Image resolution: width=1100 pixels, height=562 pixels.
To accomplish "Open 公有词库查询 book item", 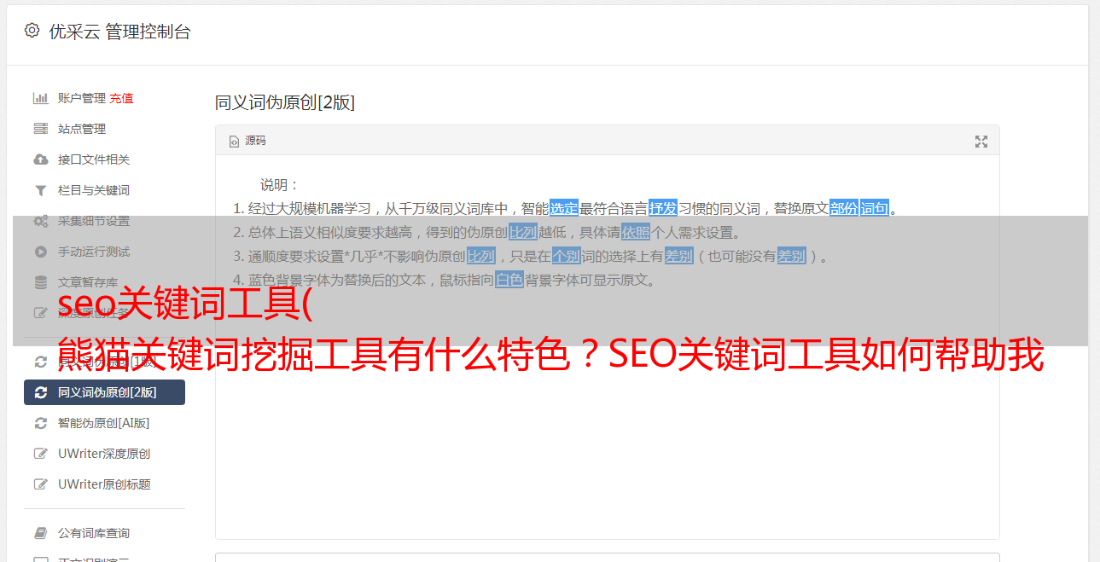I will tap(104, 533).
